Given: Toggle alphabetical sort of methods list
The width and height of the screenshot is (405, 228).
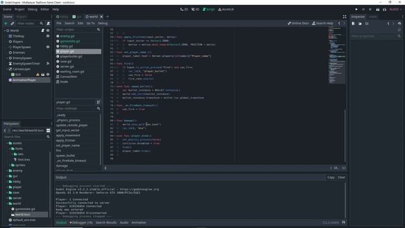Looking at the screenshot, I should pyautogui.click(x=99, y=103).
